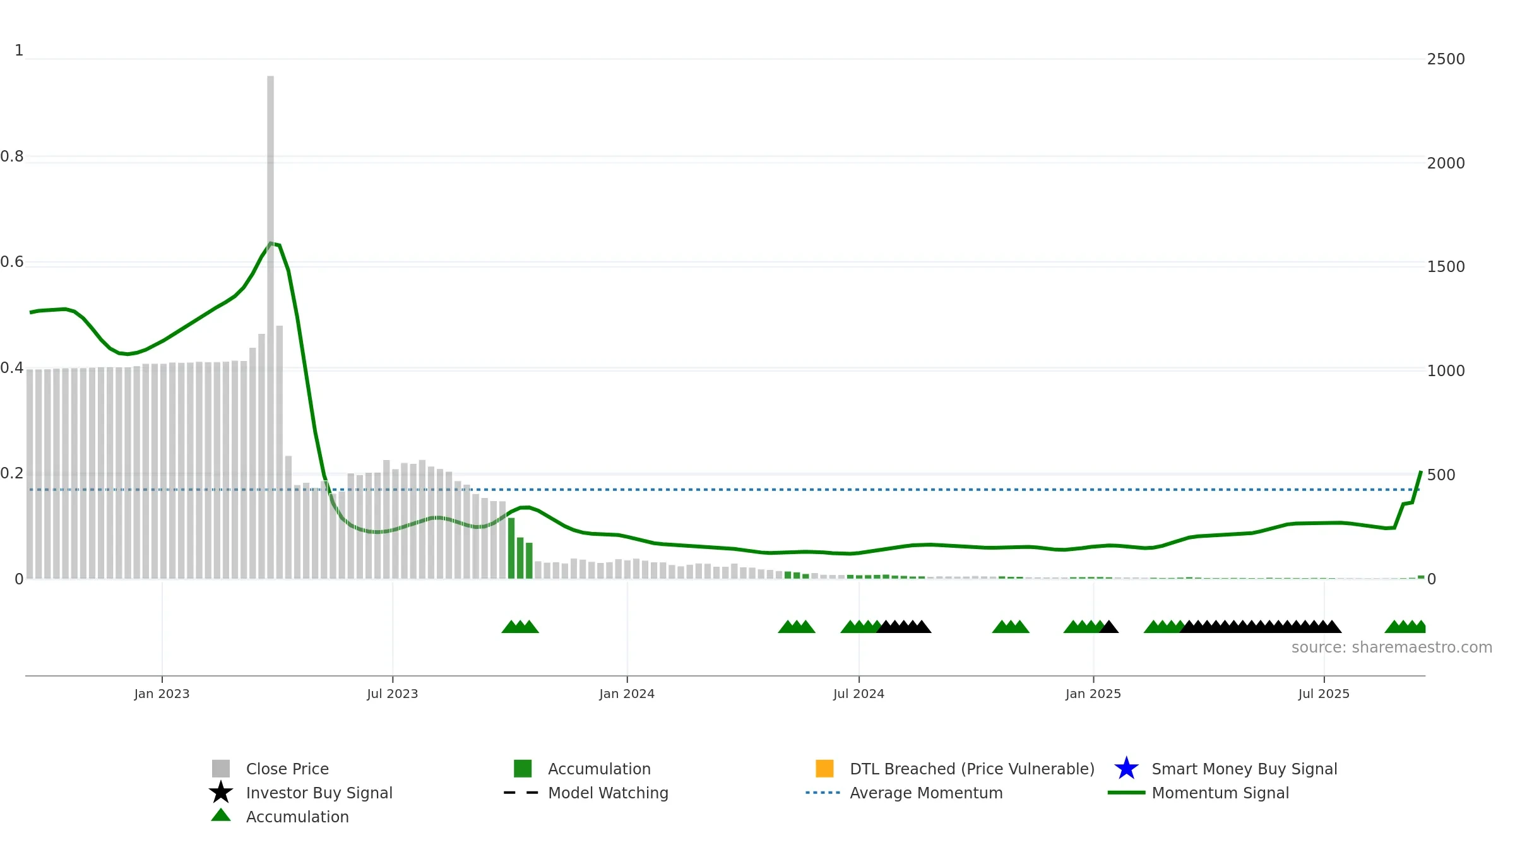Image resolution: width=1515 pixels, height=852 pixels.
Task: Click the 2000 right axis value
Action: click(1446, 163)
